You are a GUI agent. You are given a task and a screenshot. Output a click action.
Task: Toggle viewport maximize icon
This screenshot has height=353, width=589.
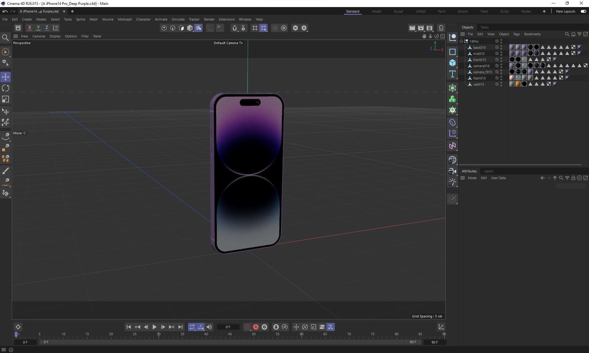click(443, 36)
